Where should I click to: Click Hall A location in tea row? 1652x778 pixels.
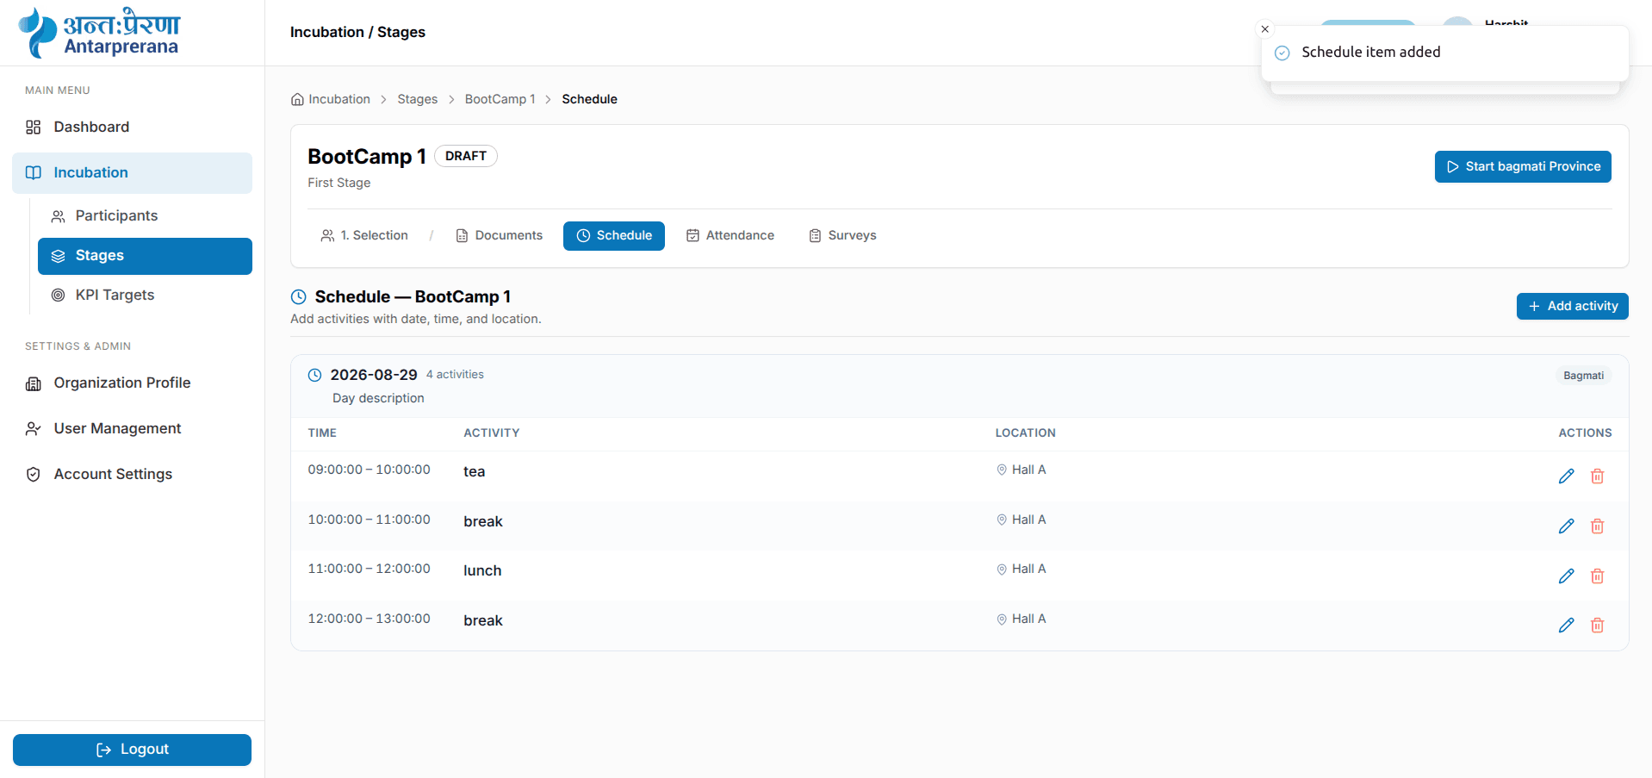click(1022, 470)
